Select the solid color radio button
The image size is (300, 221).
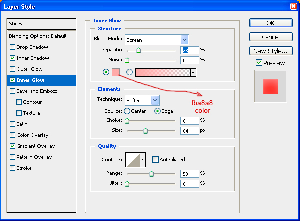[x=106, y=72]
